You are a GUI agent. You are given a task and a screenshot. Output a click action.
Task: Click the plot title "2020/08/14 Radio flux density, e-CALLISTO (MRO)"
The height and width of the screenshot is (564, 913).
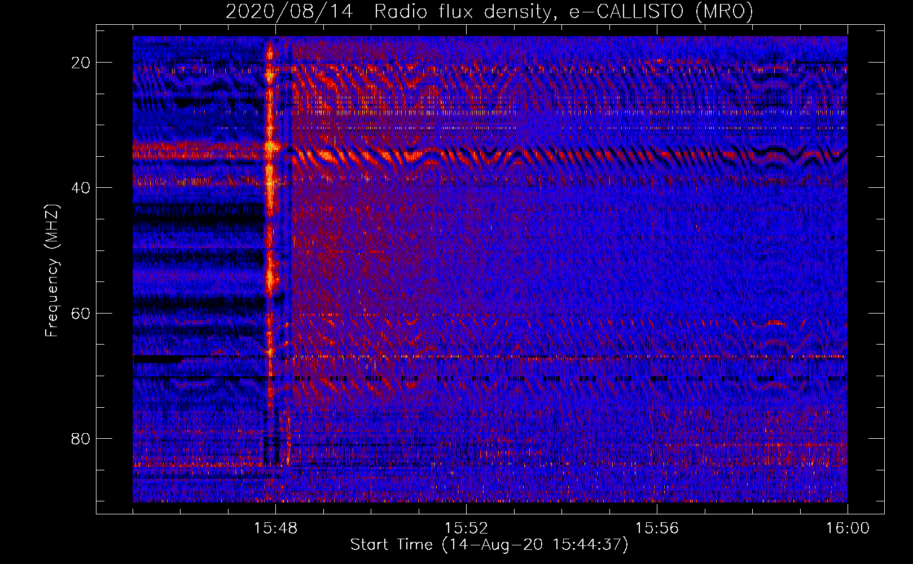[489, 11]
